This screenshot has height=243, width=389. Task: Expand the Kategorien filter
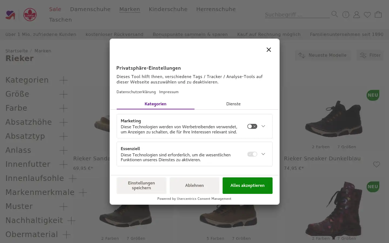[63, 80]
